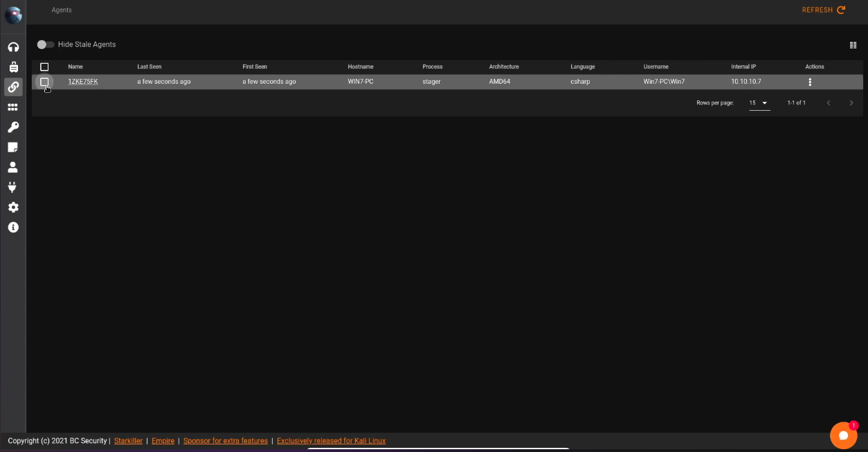Image resolution: width=868 pixels, height=452 pixels.
Task: Open the 1ZKE75FK agent name link
Action: (x=83, y=82)
